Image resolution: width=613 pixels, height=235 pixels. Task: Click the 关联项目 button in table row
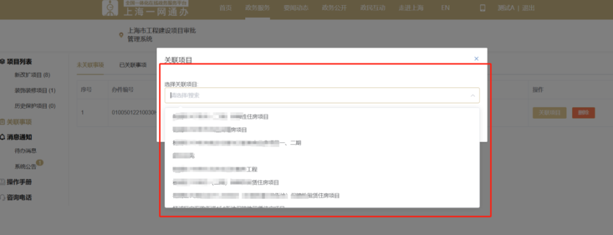pyautogui.click(x=549, y=112)
